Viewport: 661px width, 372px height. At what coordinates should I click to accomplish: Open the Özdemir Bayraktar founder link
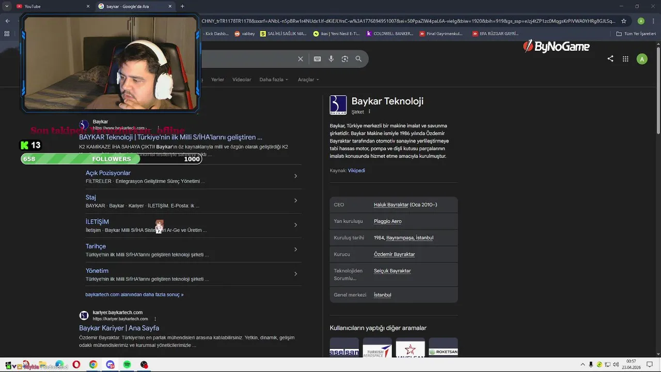click(394, 254)
